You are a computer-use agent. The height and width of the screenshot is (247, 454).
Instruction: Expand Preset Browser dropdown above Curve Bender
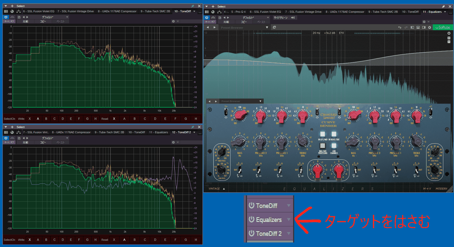click(x=260, y=101)
